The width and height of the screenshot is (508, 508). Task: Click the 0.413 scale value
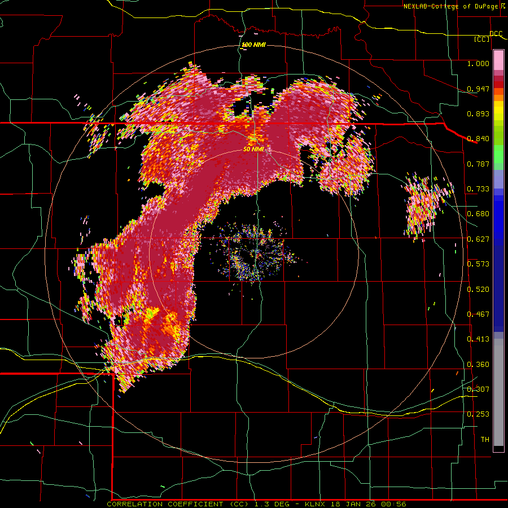pyautogui.click(x=478, y=339)
